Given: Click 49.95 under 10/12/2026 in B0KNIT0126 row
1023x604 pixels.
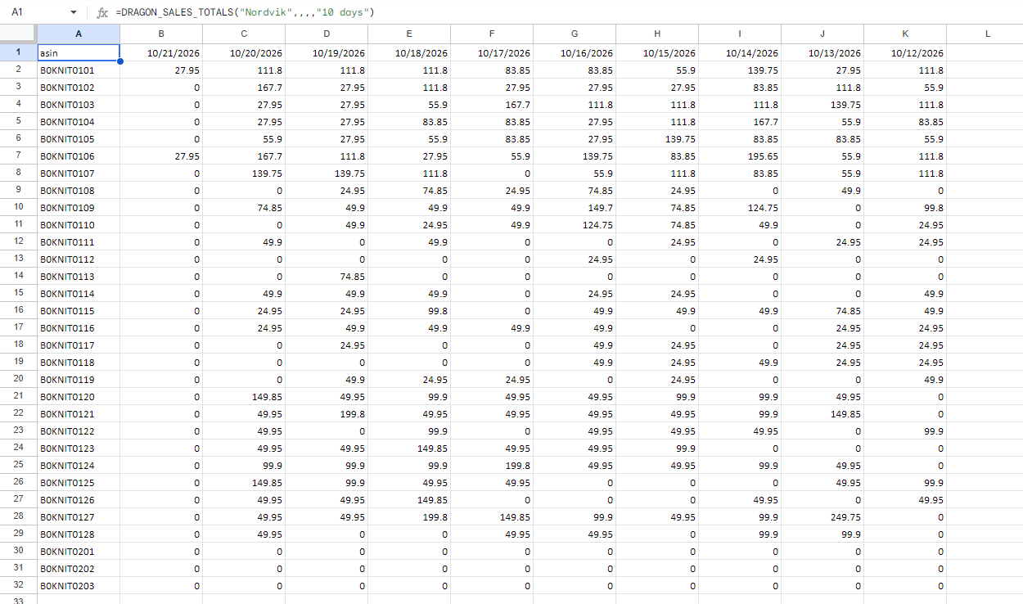Looking at the screenshot, I should 905,499.
